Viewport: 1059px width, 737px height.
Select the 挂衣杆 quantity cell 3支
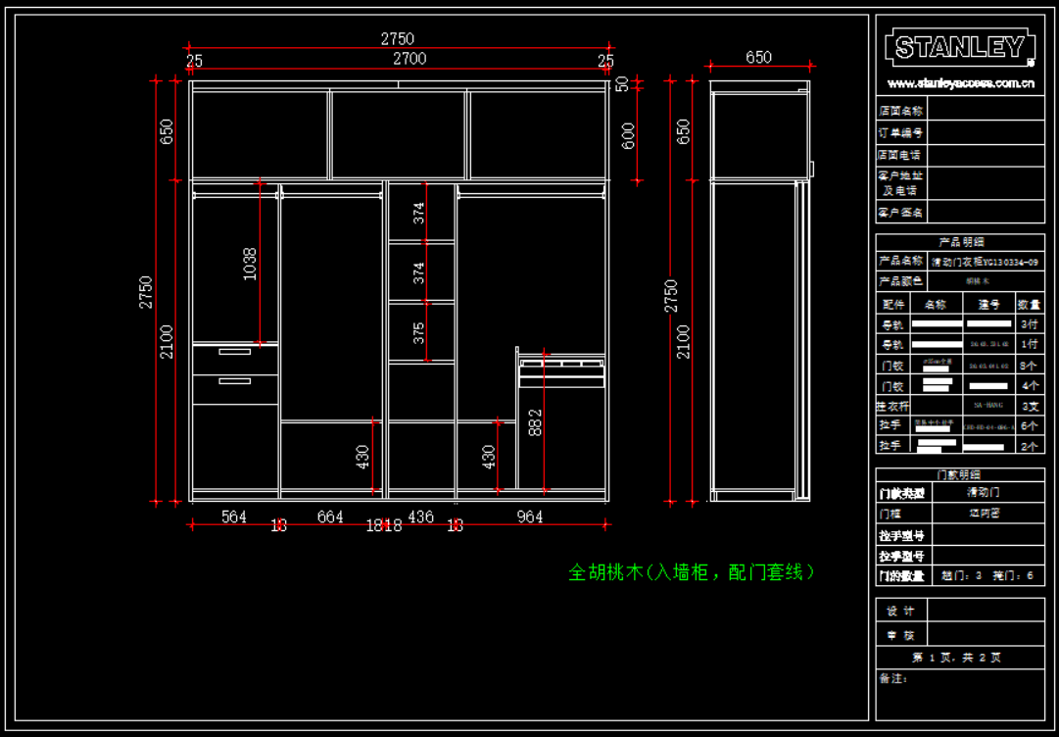point(1030,405)
